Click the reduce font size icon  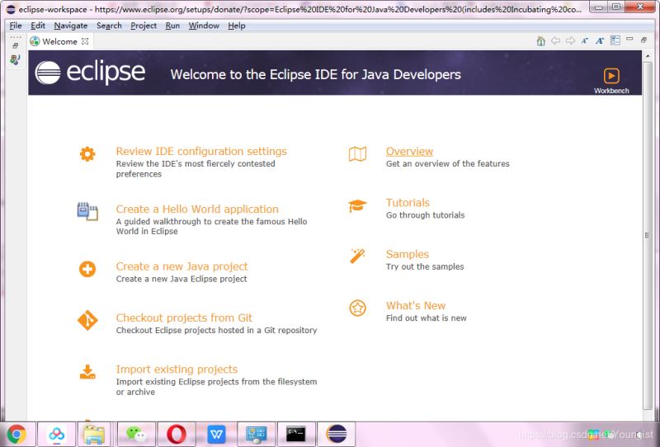(x=585, y=40)
